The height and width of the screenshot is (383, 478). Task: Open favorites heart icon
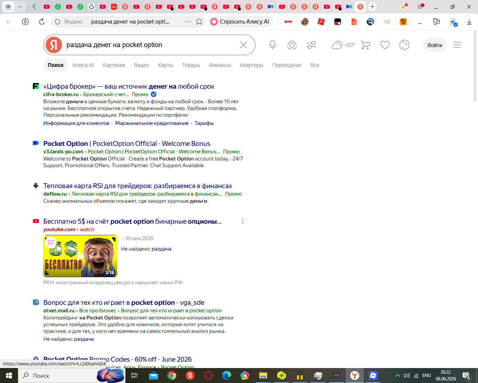[x=385, y=45]
